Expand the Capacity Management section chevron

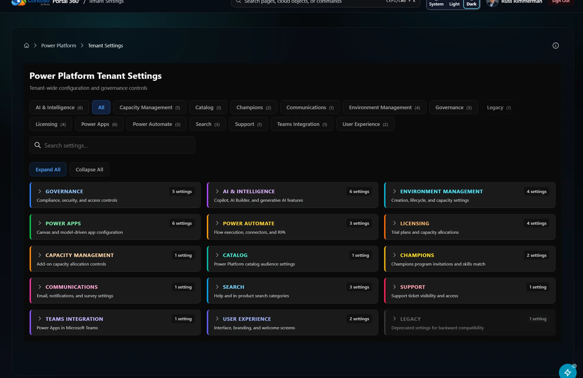40,255
